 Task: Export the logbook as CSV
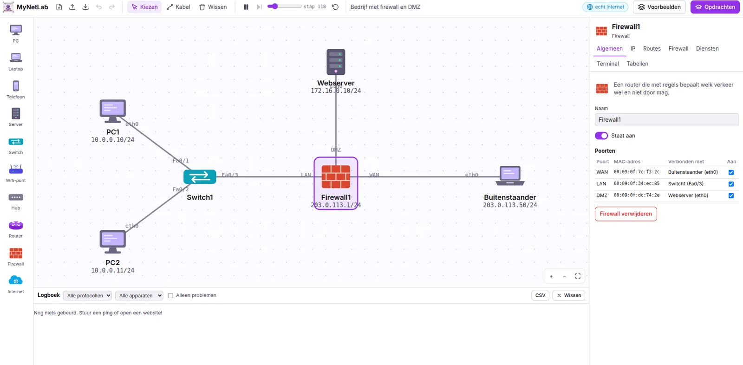[541, 295]
